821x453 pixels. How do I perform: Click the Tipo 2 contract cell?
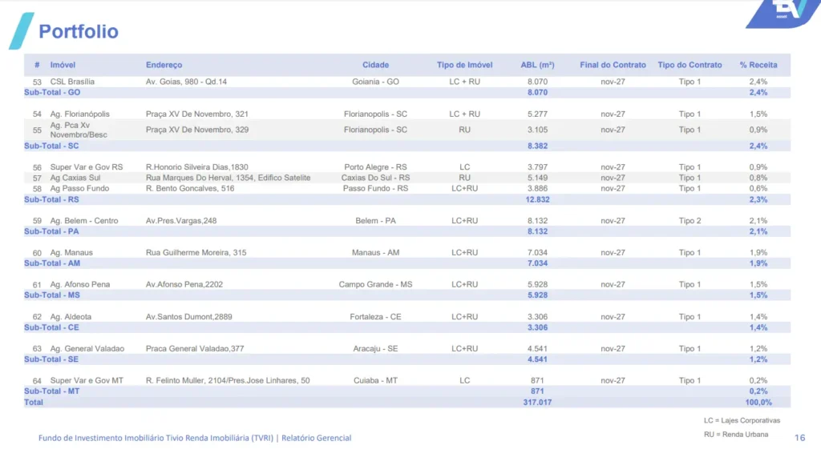point(690,221)
